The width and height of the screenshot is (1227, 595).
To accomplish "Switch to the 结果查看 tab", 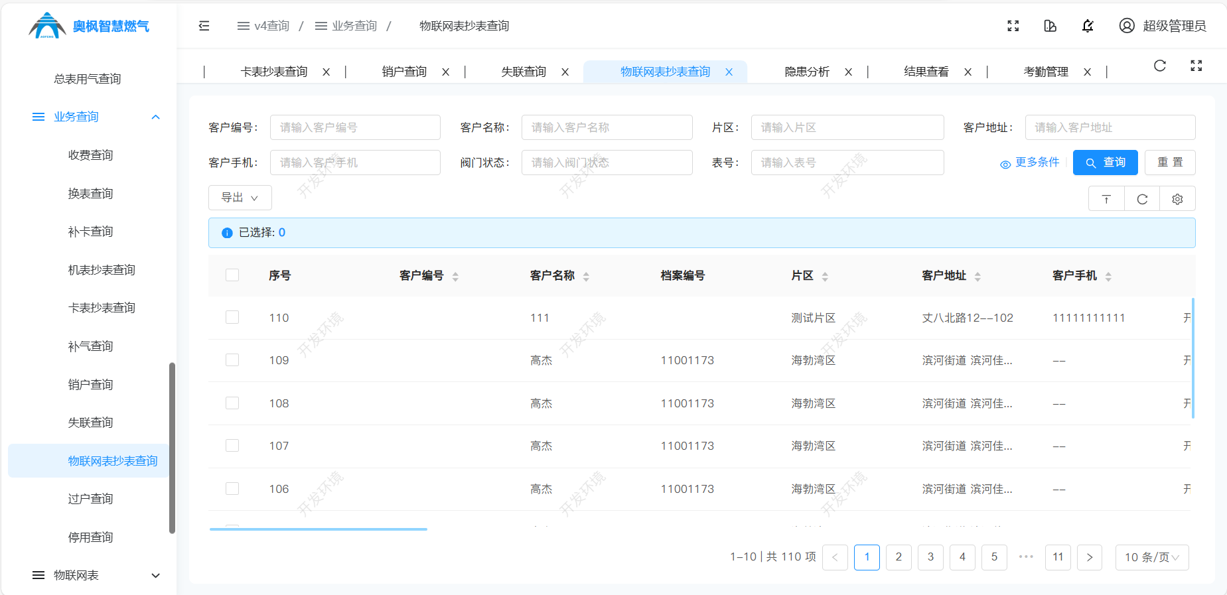I will pos(926,72).
